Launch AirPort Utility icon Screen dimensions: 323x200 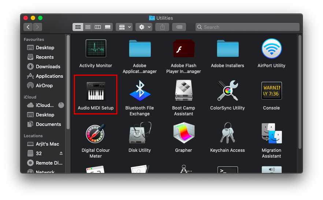click(271, 49)
